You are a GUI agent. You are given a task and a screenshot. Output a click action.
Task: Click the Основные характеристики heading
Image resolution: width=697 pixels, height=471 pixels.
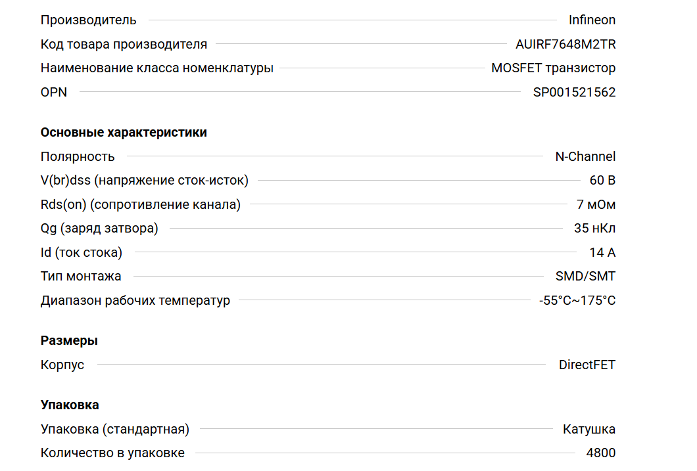point(124,132)
